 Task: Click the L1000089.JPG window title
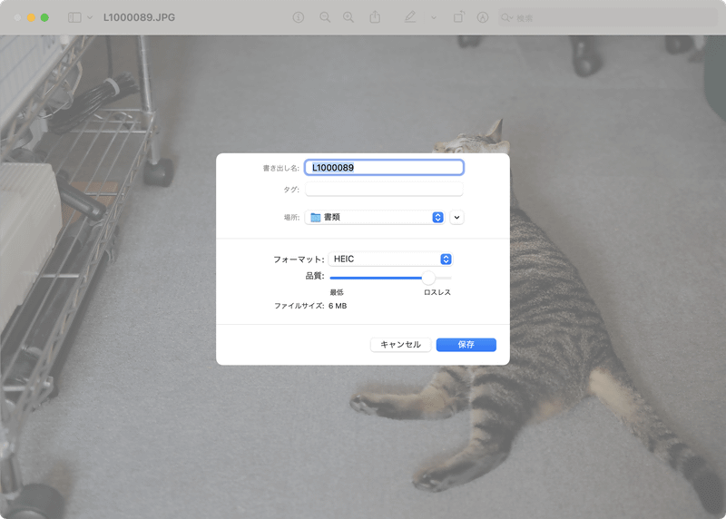(139, 17)
